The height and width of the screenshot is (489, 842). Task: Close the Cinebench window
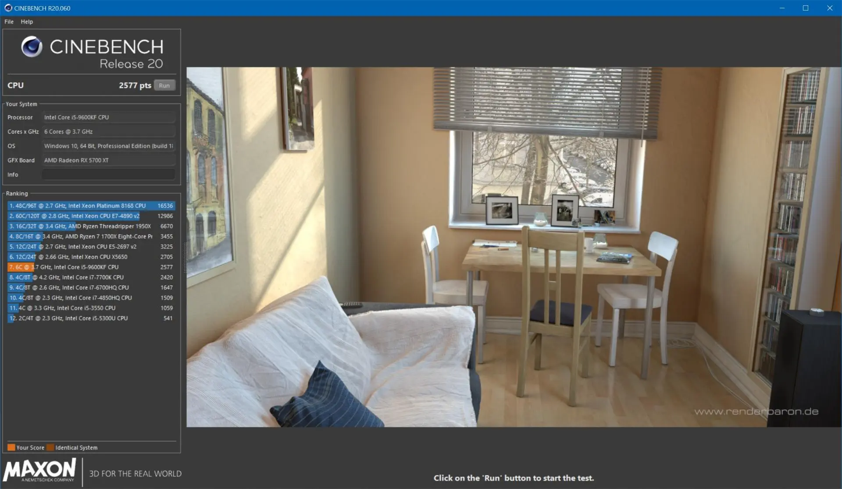click(830, 8)
